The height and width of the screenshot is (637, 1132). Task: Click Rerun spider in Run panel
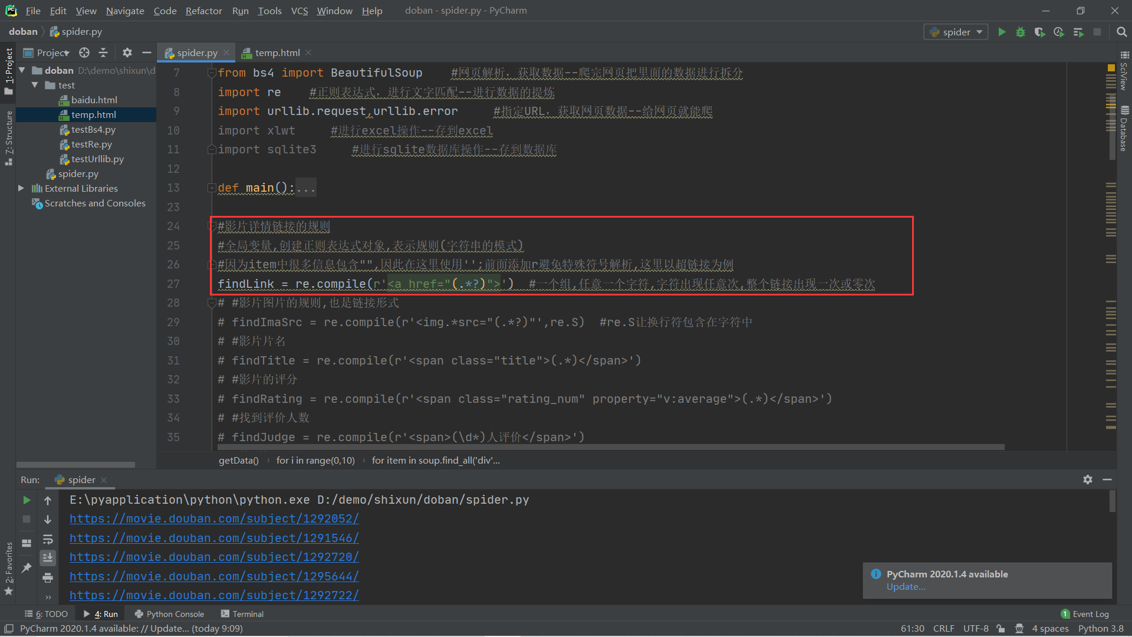(27, 500)
